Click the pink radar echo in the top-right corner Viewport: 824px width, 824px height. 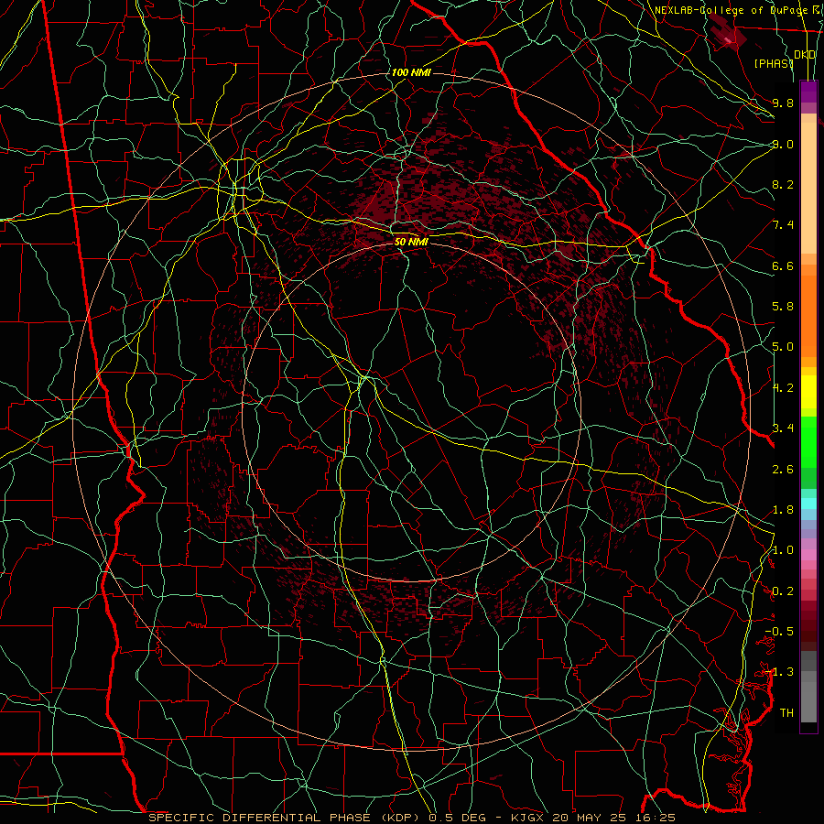click(728, 40)
